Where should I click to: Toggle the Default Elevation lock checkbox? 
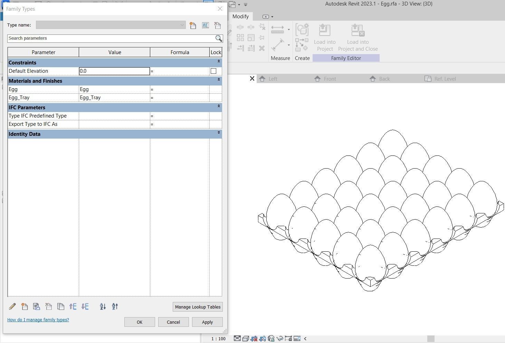[213, 71]
